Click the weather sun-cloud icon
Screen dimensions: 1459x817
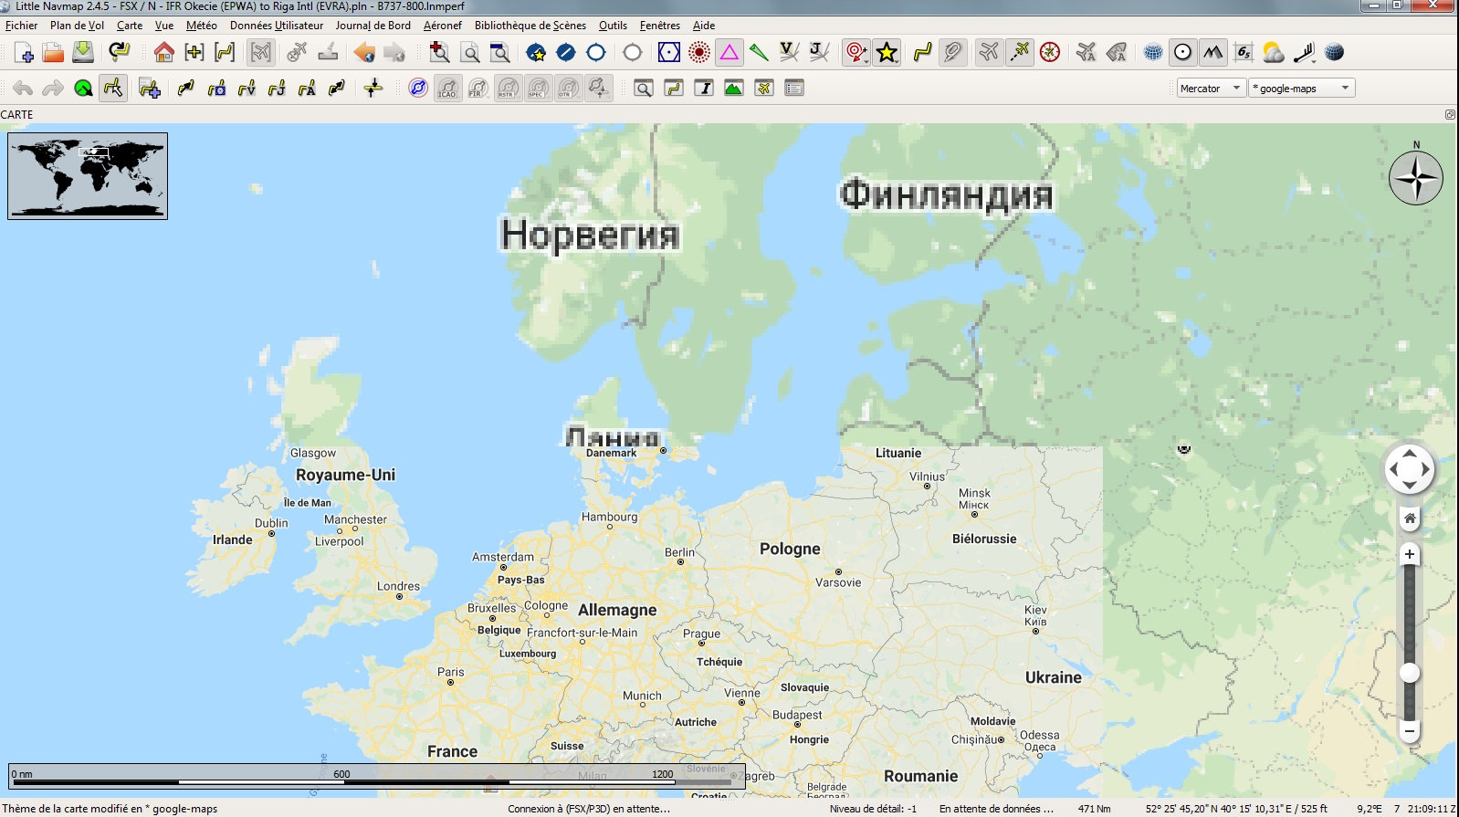tap(1273, 52)
